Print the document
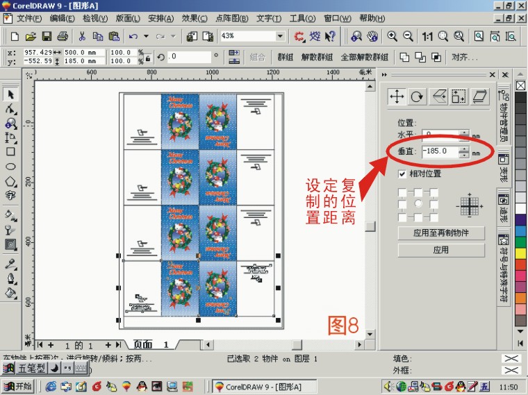Image resolution: width=528 pixels, height=395 pixels. coord(63,36)
